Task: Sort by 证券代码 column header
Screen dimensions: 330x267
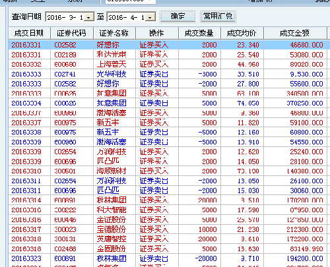Action: 72,33
